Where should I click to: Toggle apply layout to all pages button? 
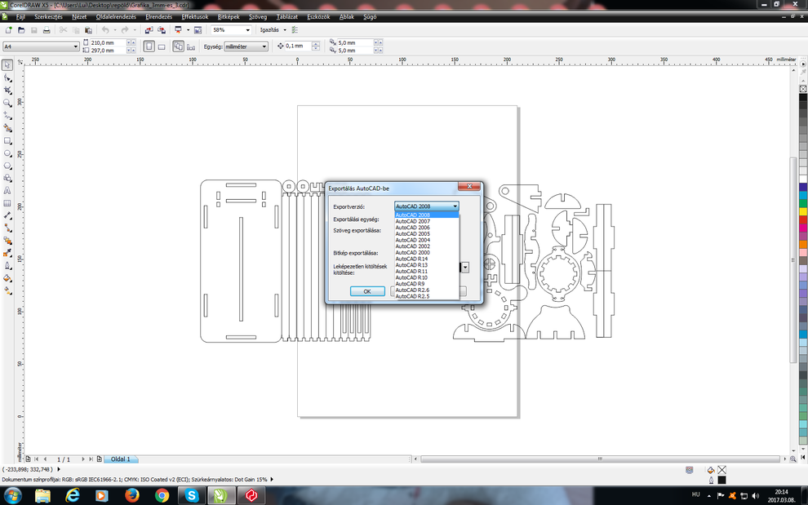point(178,47)
